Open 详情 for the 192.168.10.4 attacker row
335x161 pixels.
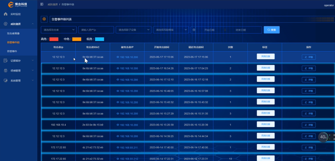309,125
